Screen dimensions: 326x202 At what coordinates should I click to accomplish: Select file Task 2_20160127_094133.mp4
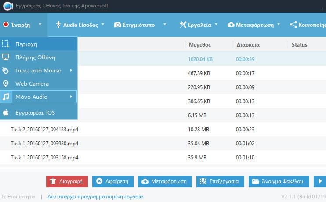click(44, 129)
